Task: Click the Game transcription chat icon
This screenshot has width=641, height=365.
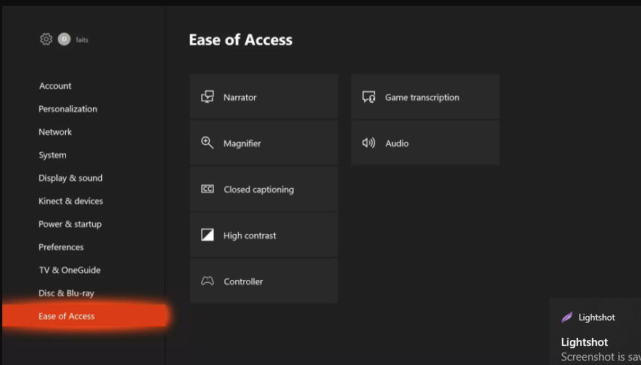Action: click(x=368, y=97)
